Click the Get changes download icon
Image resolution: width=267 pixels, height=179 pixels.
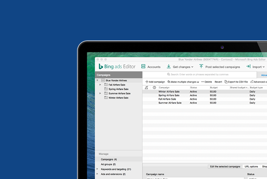coord(169,66)
